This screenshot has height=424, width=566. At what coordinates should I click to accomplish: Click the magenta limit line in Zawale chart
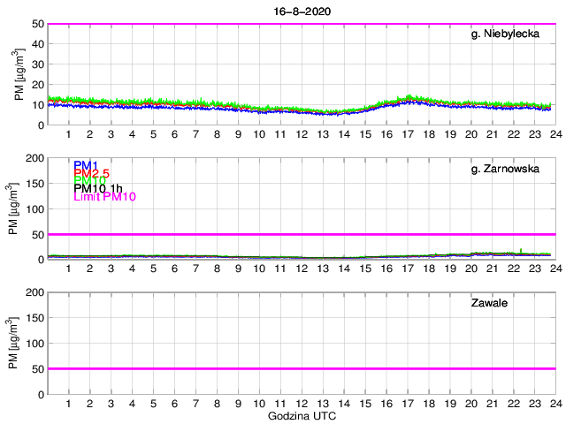pos(301,368)
